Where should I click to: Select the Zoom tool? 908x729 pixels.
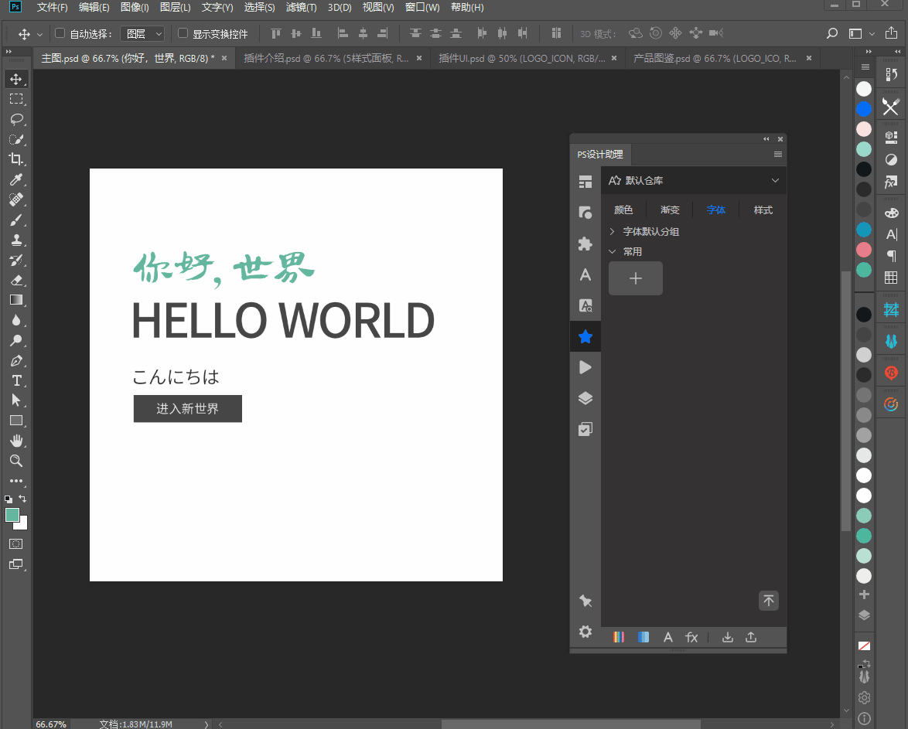coord(16,461)
